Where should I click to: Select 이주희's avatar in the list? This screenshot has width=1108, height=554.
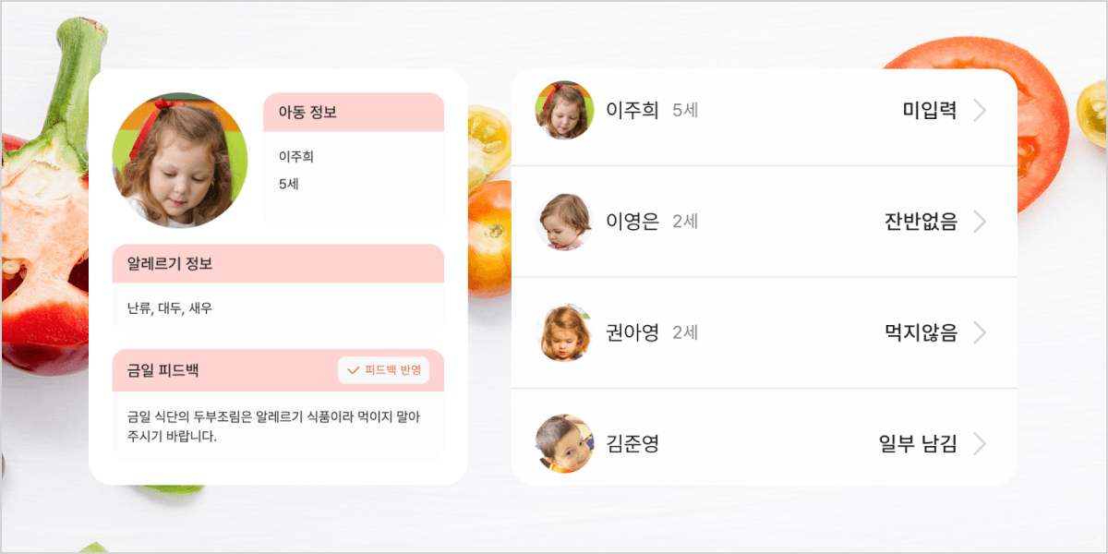coord(564,110)
